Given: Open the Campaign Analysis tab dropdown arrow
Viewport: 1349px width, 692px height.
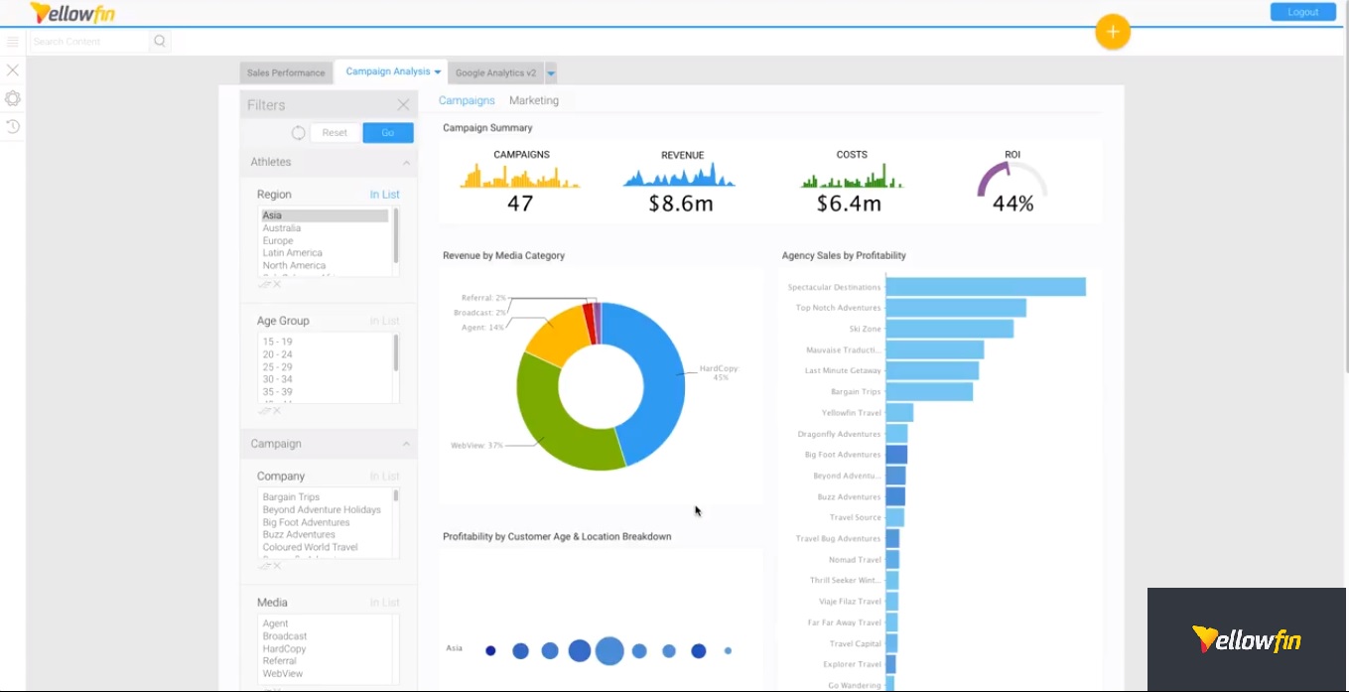Looking at the screenshot, I should pos(438,71).
